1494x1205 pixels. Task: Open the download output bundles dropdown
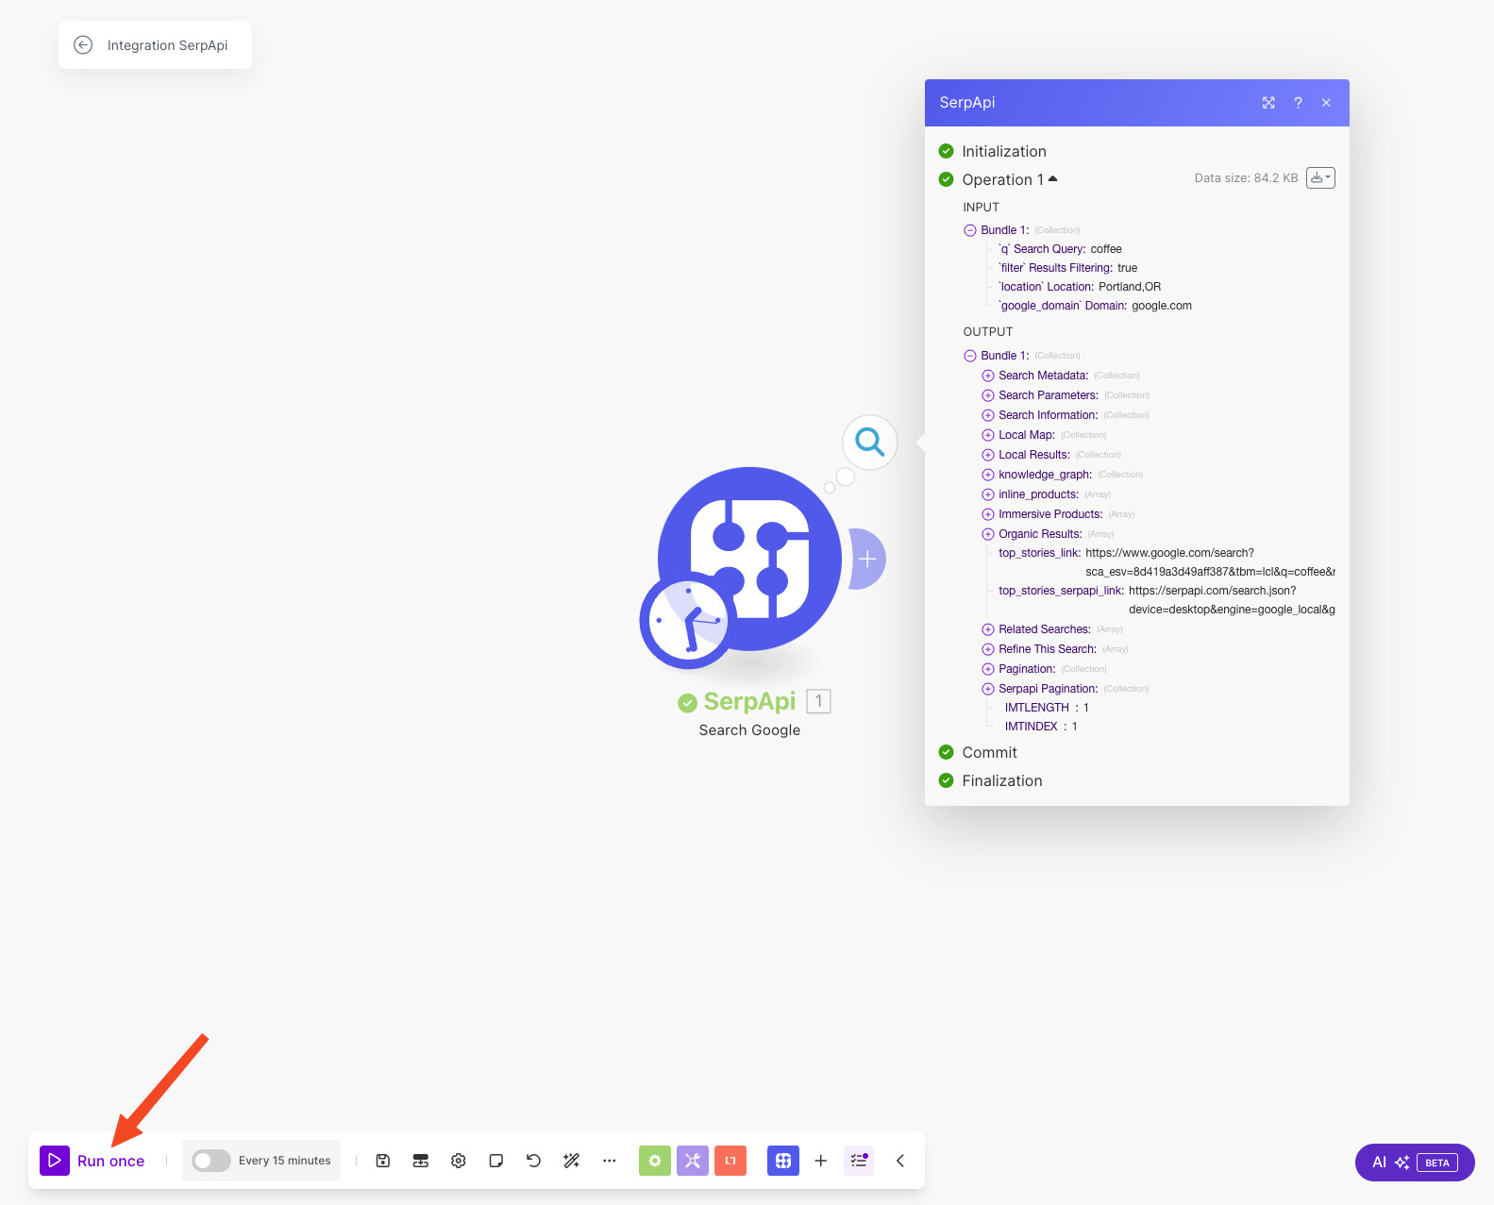[x=1320, y=177]
